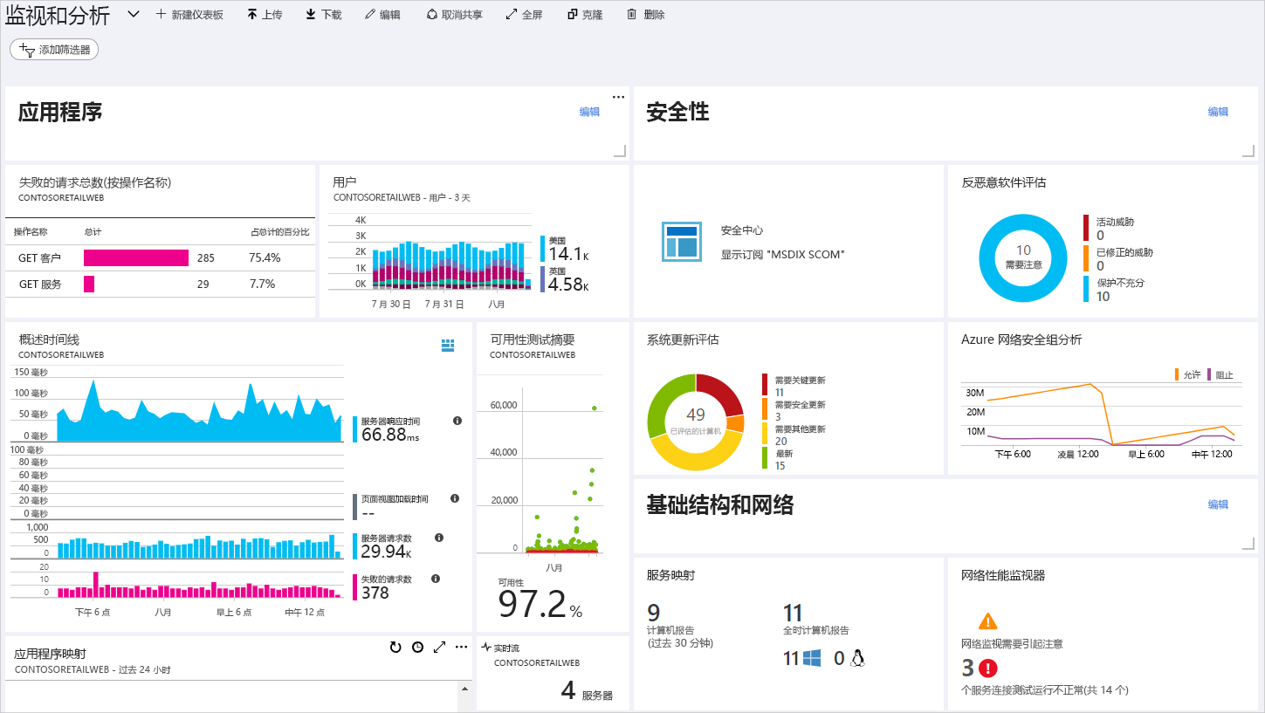Click the 新建仪表板 plus button
1265x713 pixels.
point(189,15)
